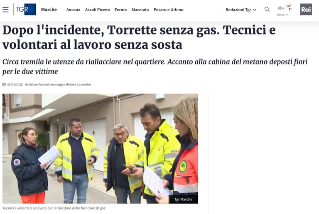
Task: Expand the Roma weather location selector
Action: (x=282, y=15)
